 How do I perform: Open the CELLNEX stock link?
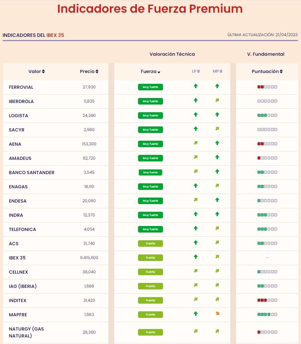tap(18, 272)
